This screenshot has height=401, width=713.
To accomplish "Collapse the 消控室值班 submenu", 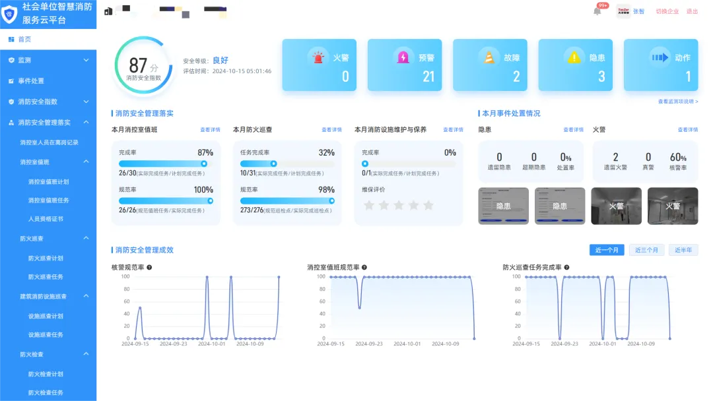I will [x=86, y=162].
